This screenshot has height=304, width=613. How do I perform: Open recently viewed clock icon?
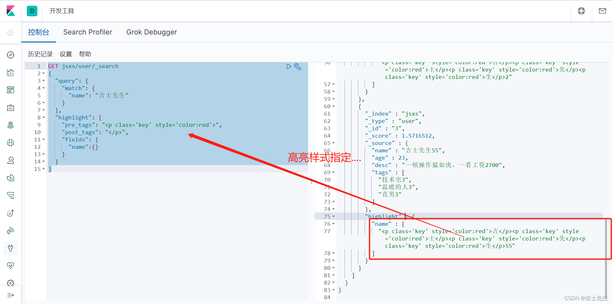point(11,33)
